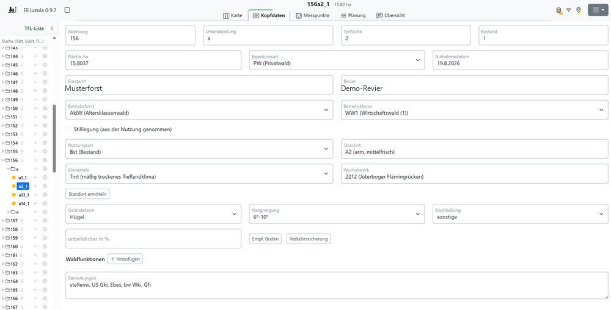Click the target icon in row x

click(45, 212)
